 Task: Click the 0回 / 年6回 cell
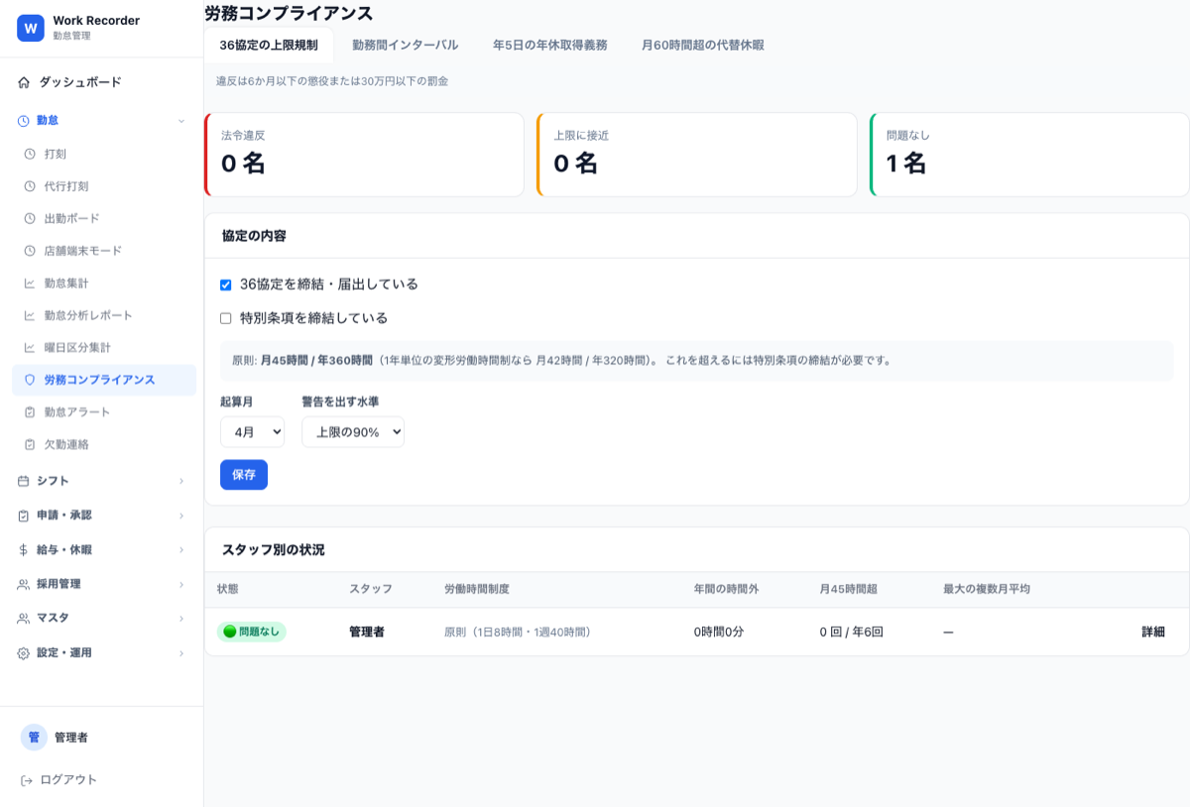pos(851,632)
